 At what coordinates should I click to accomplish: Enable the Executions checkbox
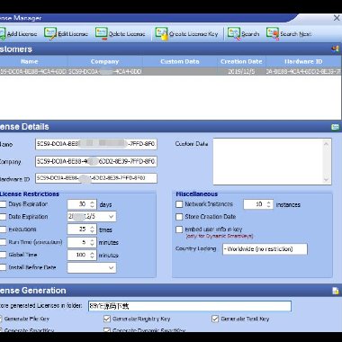coord(3,229)
